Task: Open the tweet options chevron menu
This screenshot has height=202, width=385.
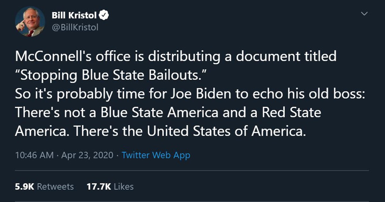Action: tap(364, 14)
